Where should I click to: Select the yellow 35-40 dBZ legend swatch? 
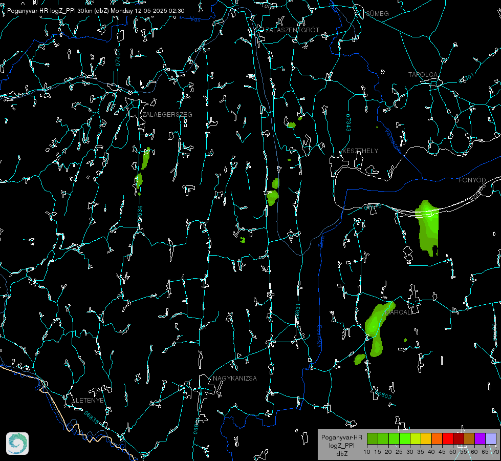(426, 438)
